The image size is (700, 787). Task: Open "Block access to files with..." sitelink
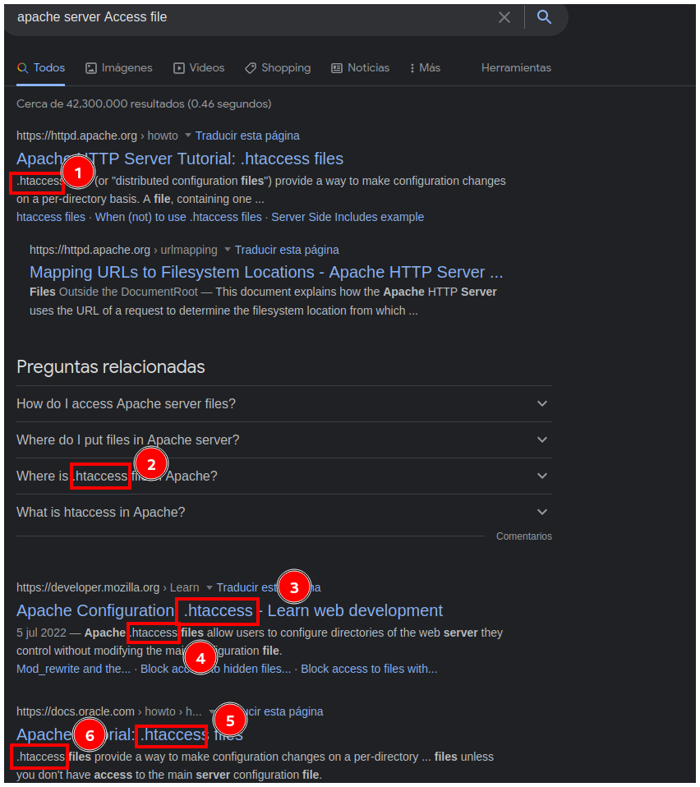[x=369, y=669]
